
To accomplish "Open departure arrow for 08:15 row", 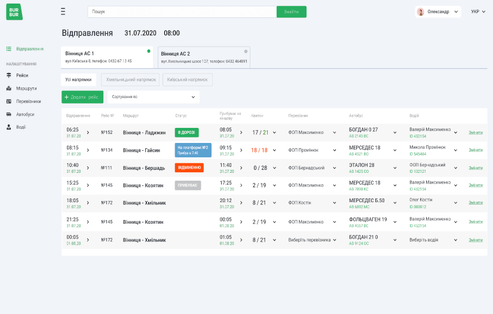I will (88, 150).
